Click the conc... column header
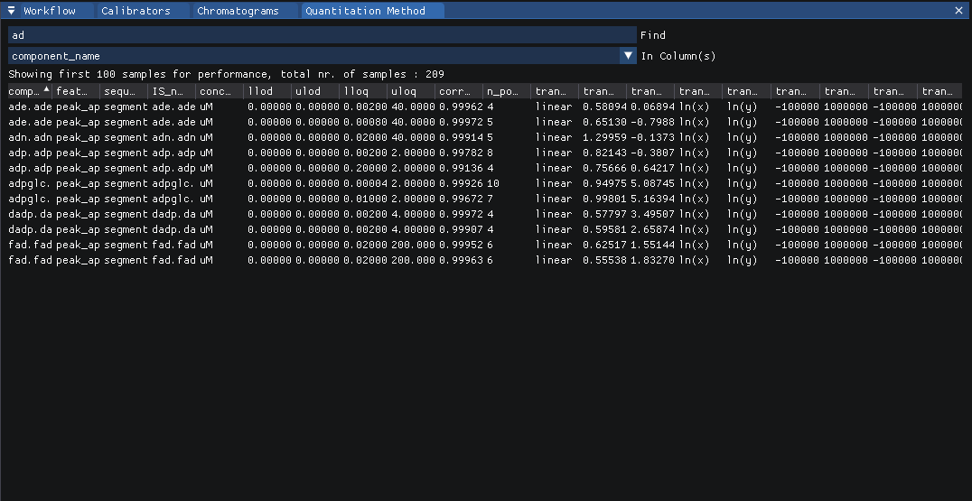Image resolution: width=972 pixels, height=501 pixels. coord(220,91)
